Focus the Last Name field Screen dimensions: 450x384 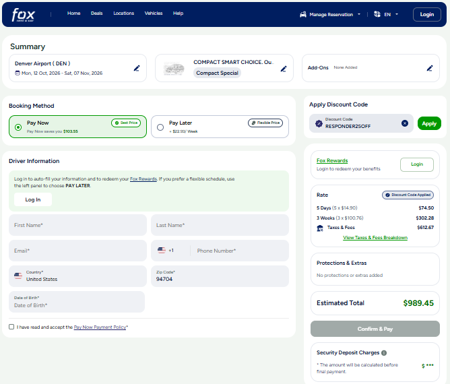click(220, 225)
